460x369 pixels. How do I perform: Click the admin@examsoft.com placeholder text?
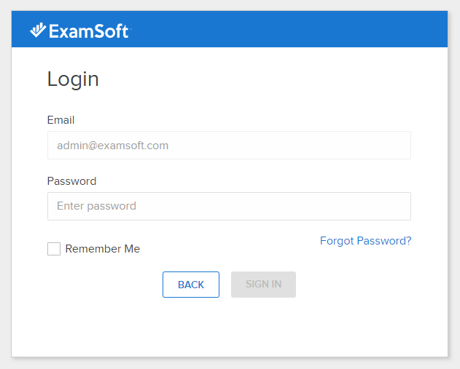pyautogui.click(x=112, y=146)
